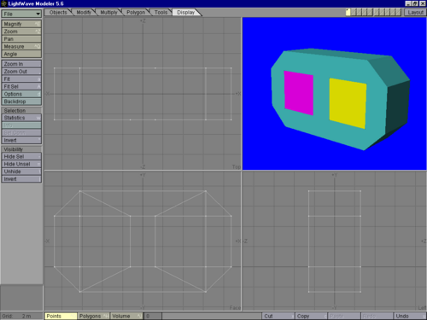Activate the Magnify tool
Screen dimensions: 427x320
coord(21,24)
